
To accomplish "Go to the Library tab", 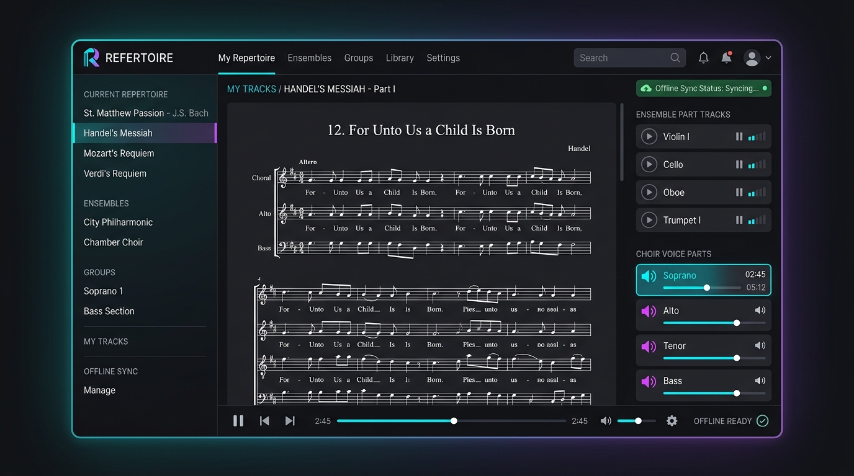I will (x=400, y=58).
